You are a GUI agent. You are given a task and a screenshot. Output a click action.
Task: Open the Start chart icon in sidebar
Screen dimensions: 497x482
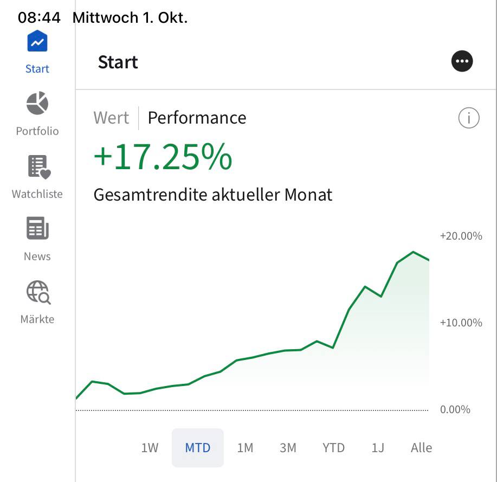pyautogui.click(x=37, y=42)
